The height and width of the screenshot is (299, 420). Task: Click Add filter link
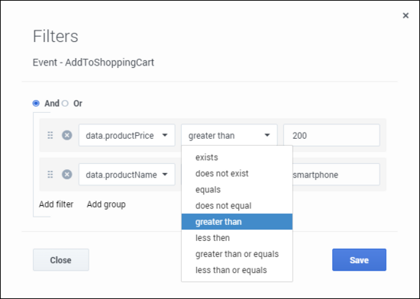coord(56,204)
